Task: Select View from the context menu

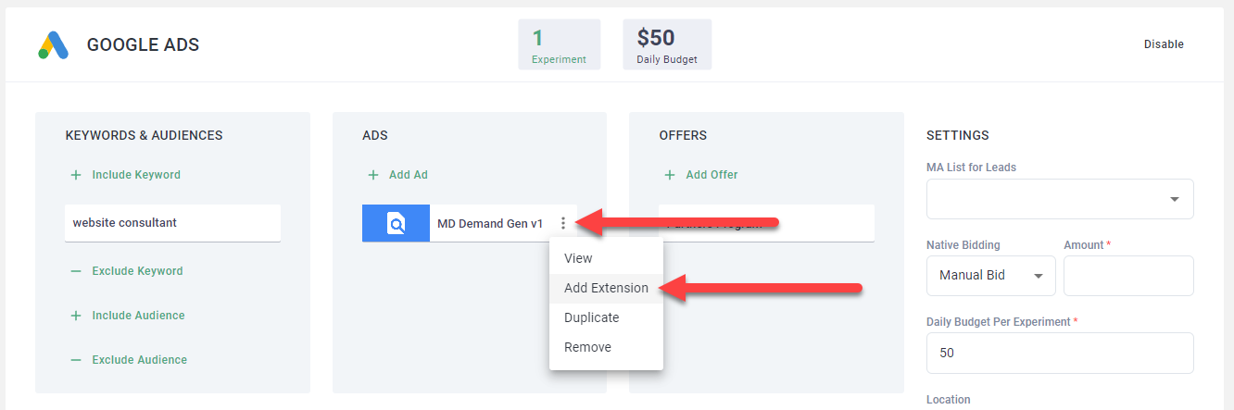Action: (578, 258)
